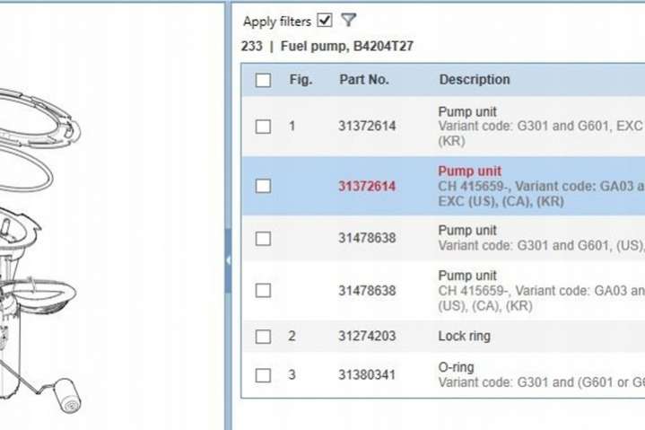Sort by the Fig. column header
The image size is (645, 430).
click(x=301, y=80)
